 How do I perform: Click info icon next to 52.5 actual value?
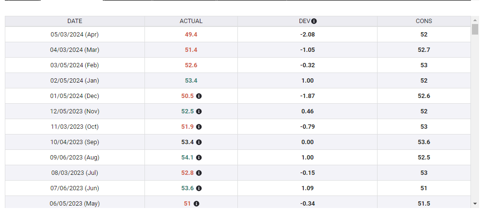[199, 111]
